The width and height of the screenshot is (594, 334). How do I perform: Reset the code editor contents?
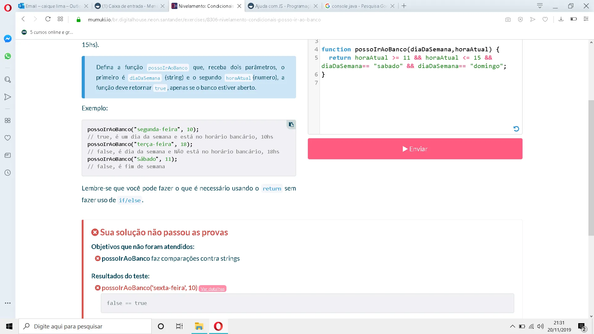tap(516, 129)
